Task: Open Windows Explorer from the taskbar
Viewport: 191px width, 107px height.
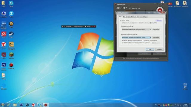Action: tap(15, 105)
